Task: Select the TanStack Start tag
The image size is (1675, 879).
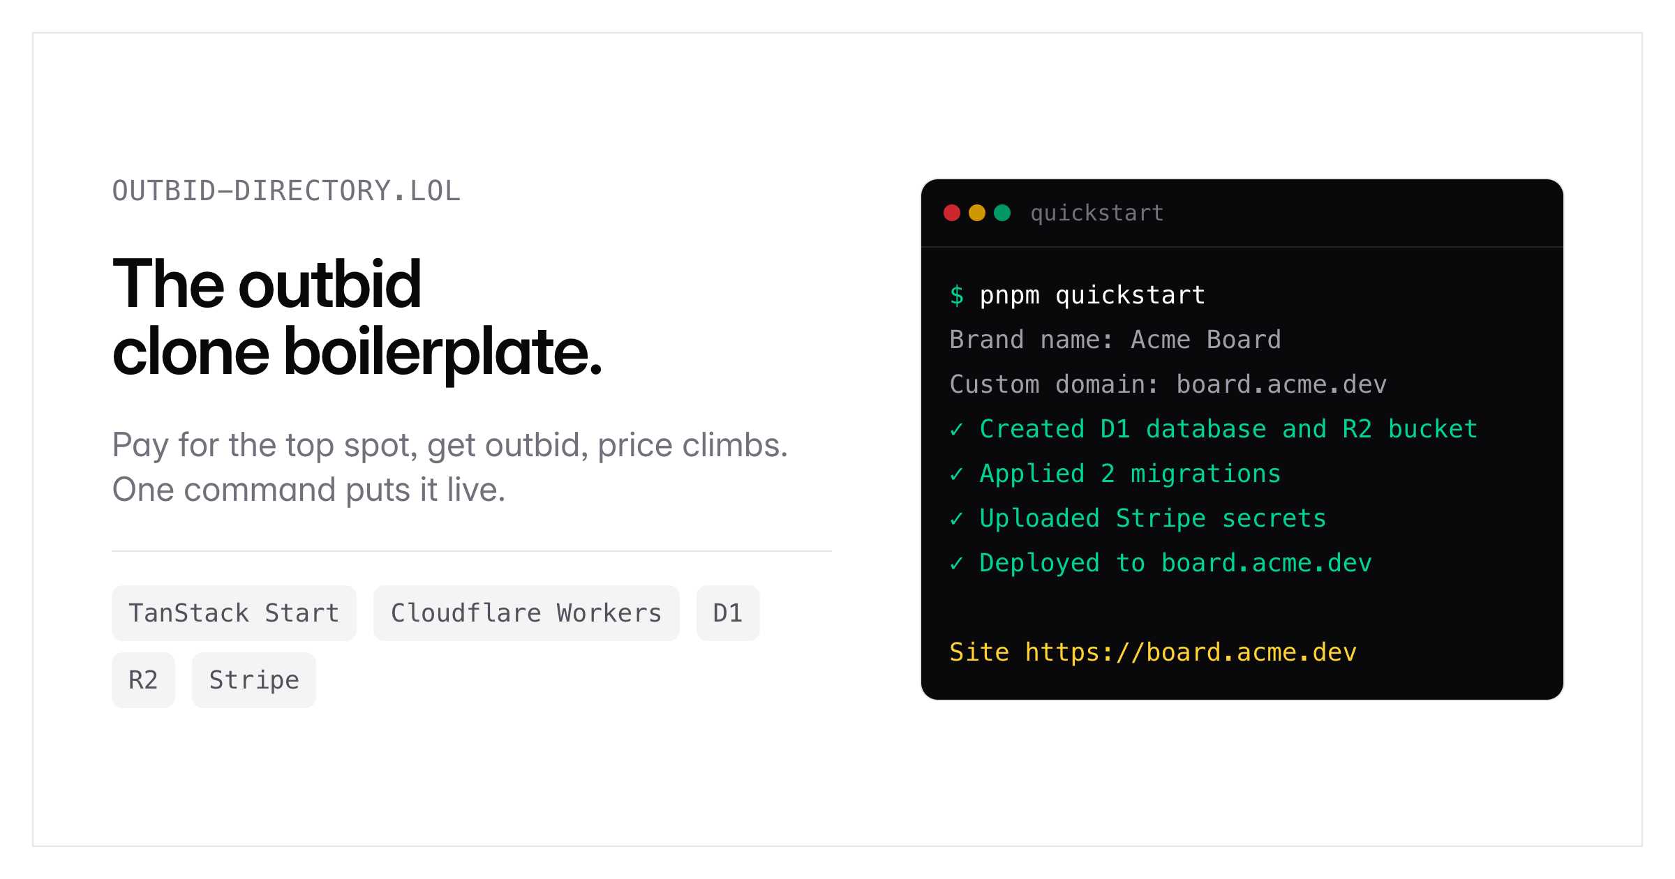Action: coord(234,613)
